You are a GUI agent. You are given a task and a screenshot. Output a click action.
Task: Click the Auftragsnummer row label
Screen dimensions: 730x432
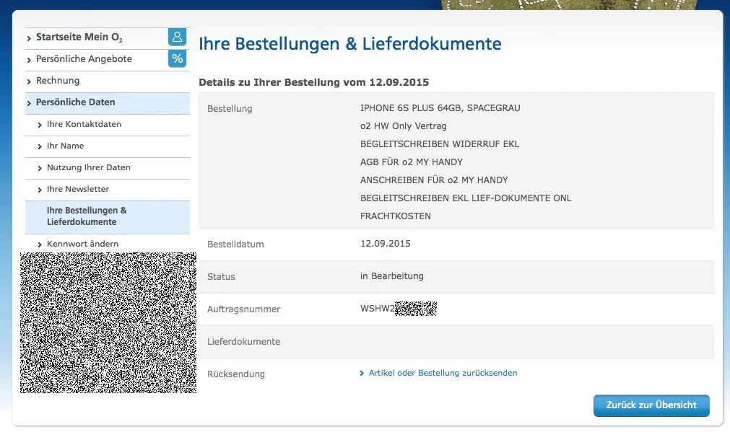[243, 309]
